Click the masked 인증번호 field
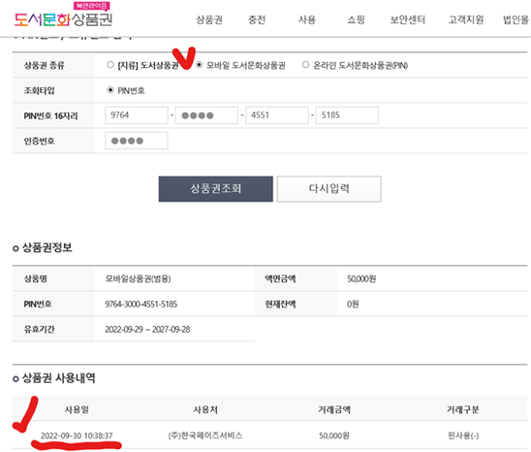The width and height of the screenshot is (531, 452). [137, 141]
